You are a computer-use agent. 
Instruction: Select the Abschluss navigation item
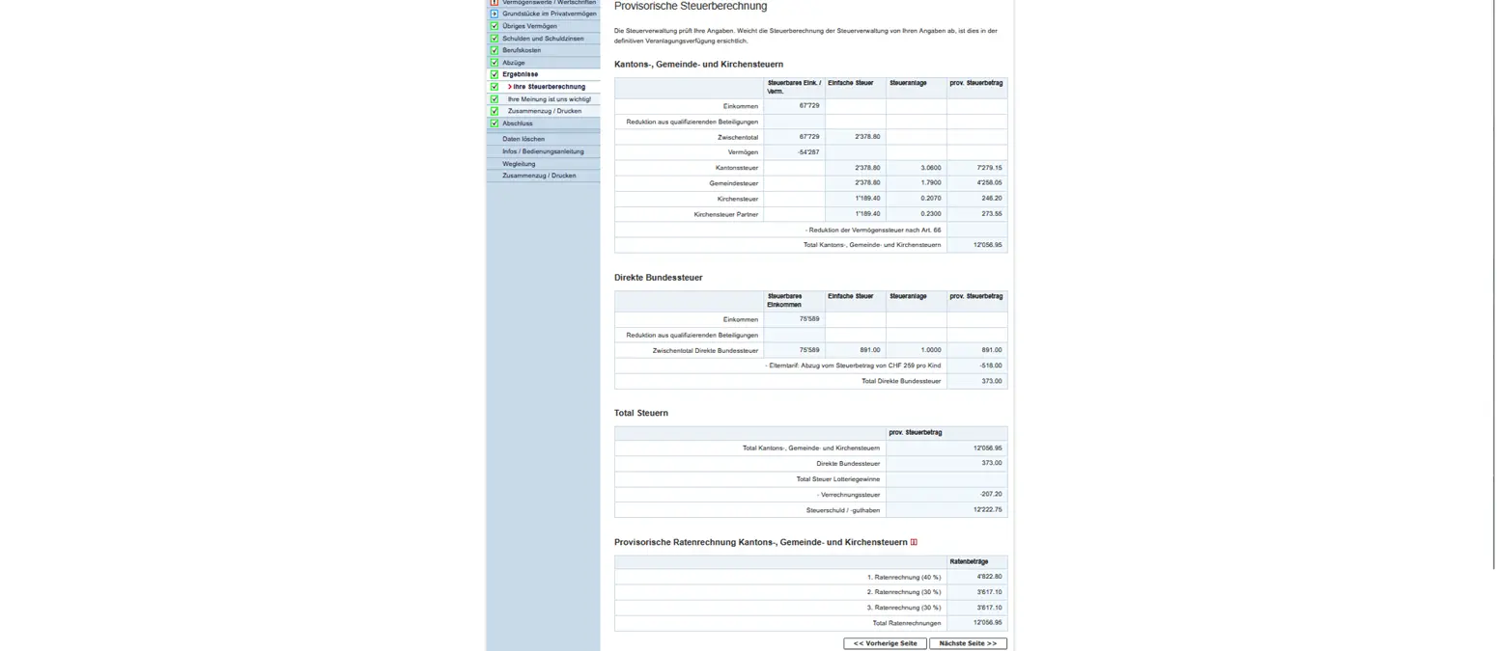click(x=518, y=123)
